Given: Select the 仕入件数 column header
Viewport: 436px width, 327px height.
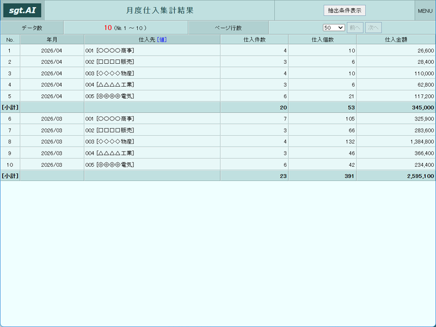Looking at the screenshot, I should 255,40.
